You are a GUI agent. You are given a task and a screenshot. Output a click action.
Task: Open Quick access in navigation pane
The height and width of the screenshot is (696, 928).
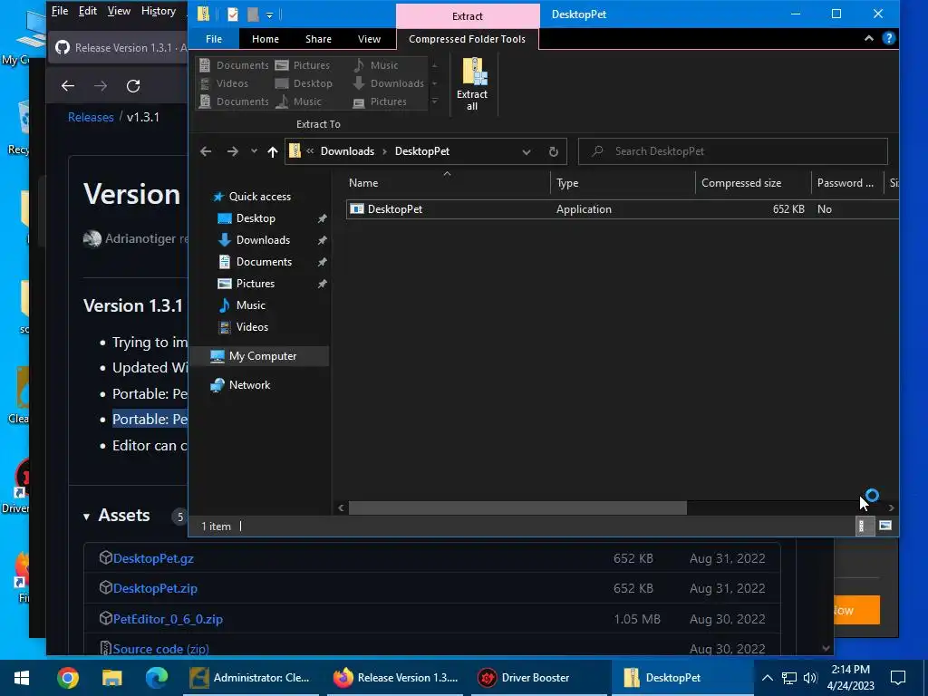[x=259, y=197]
